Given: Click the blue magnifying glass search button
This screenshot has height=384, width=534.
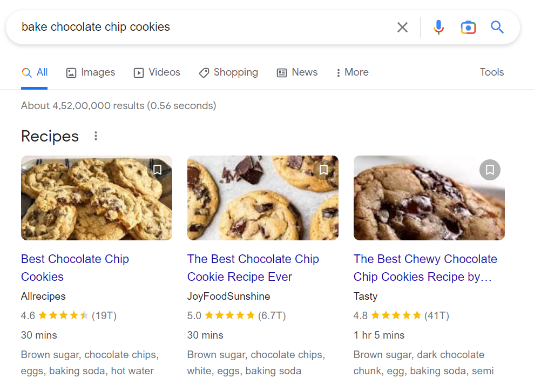Looking at the screenshot, I should click(x=497, y=27).
